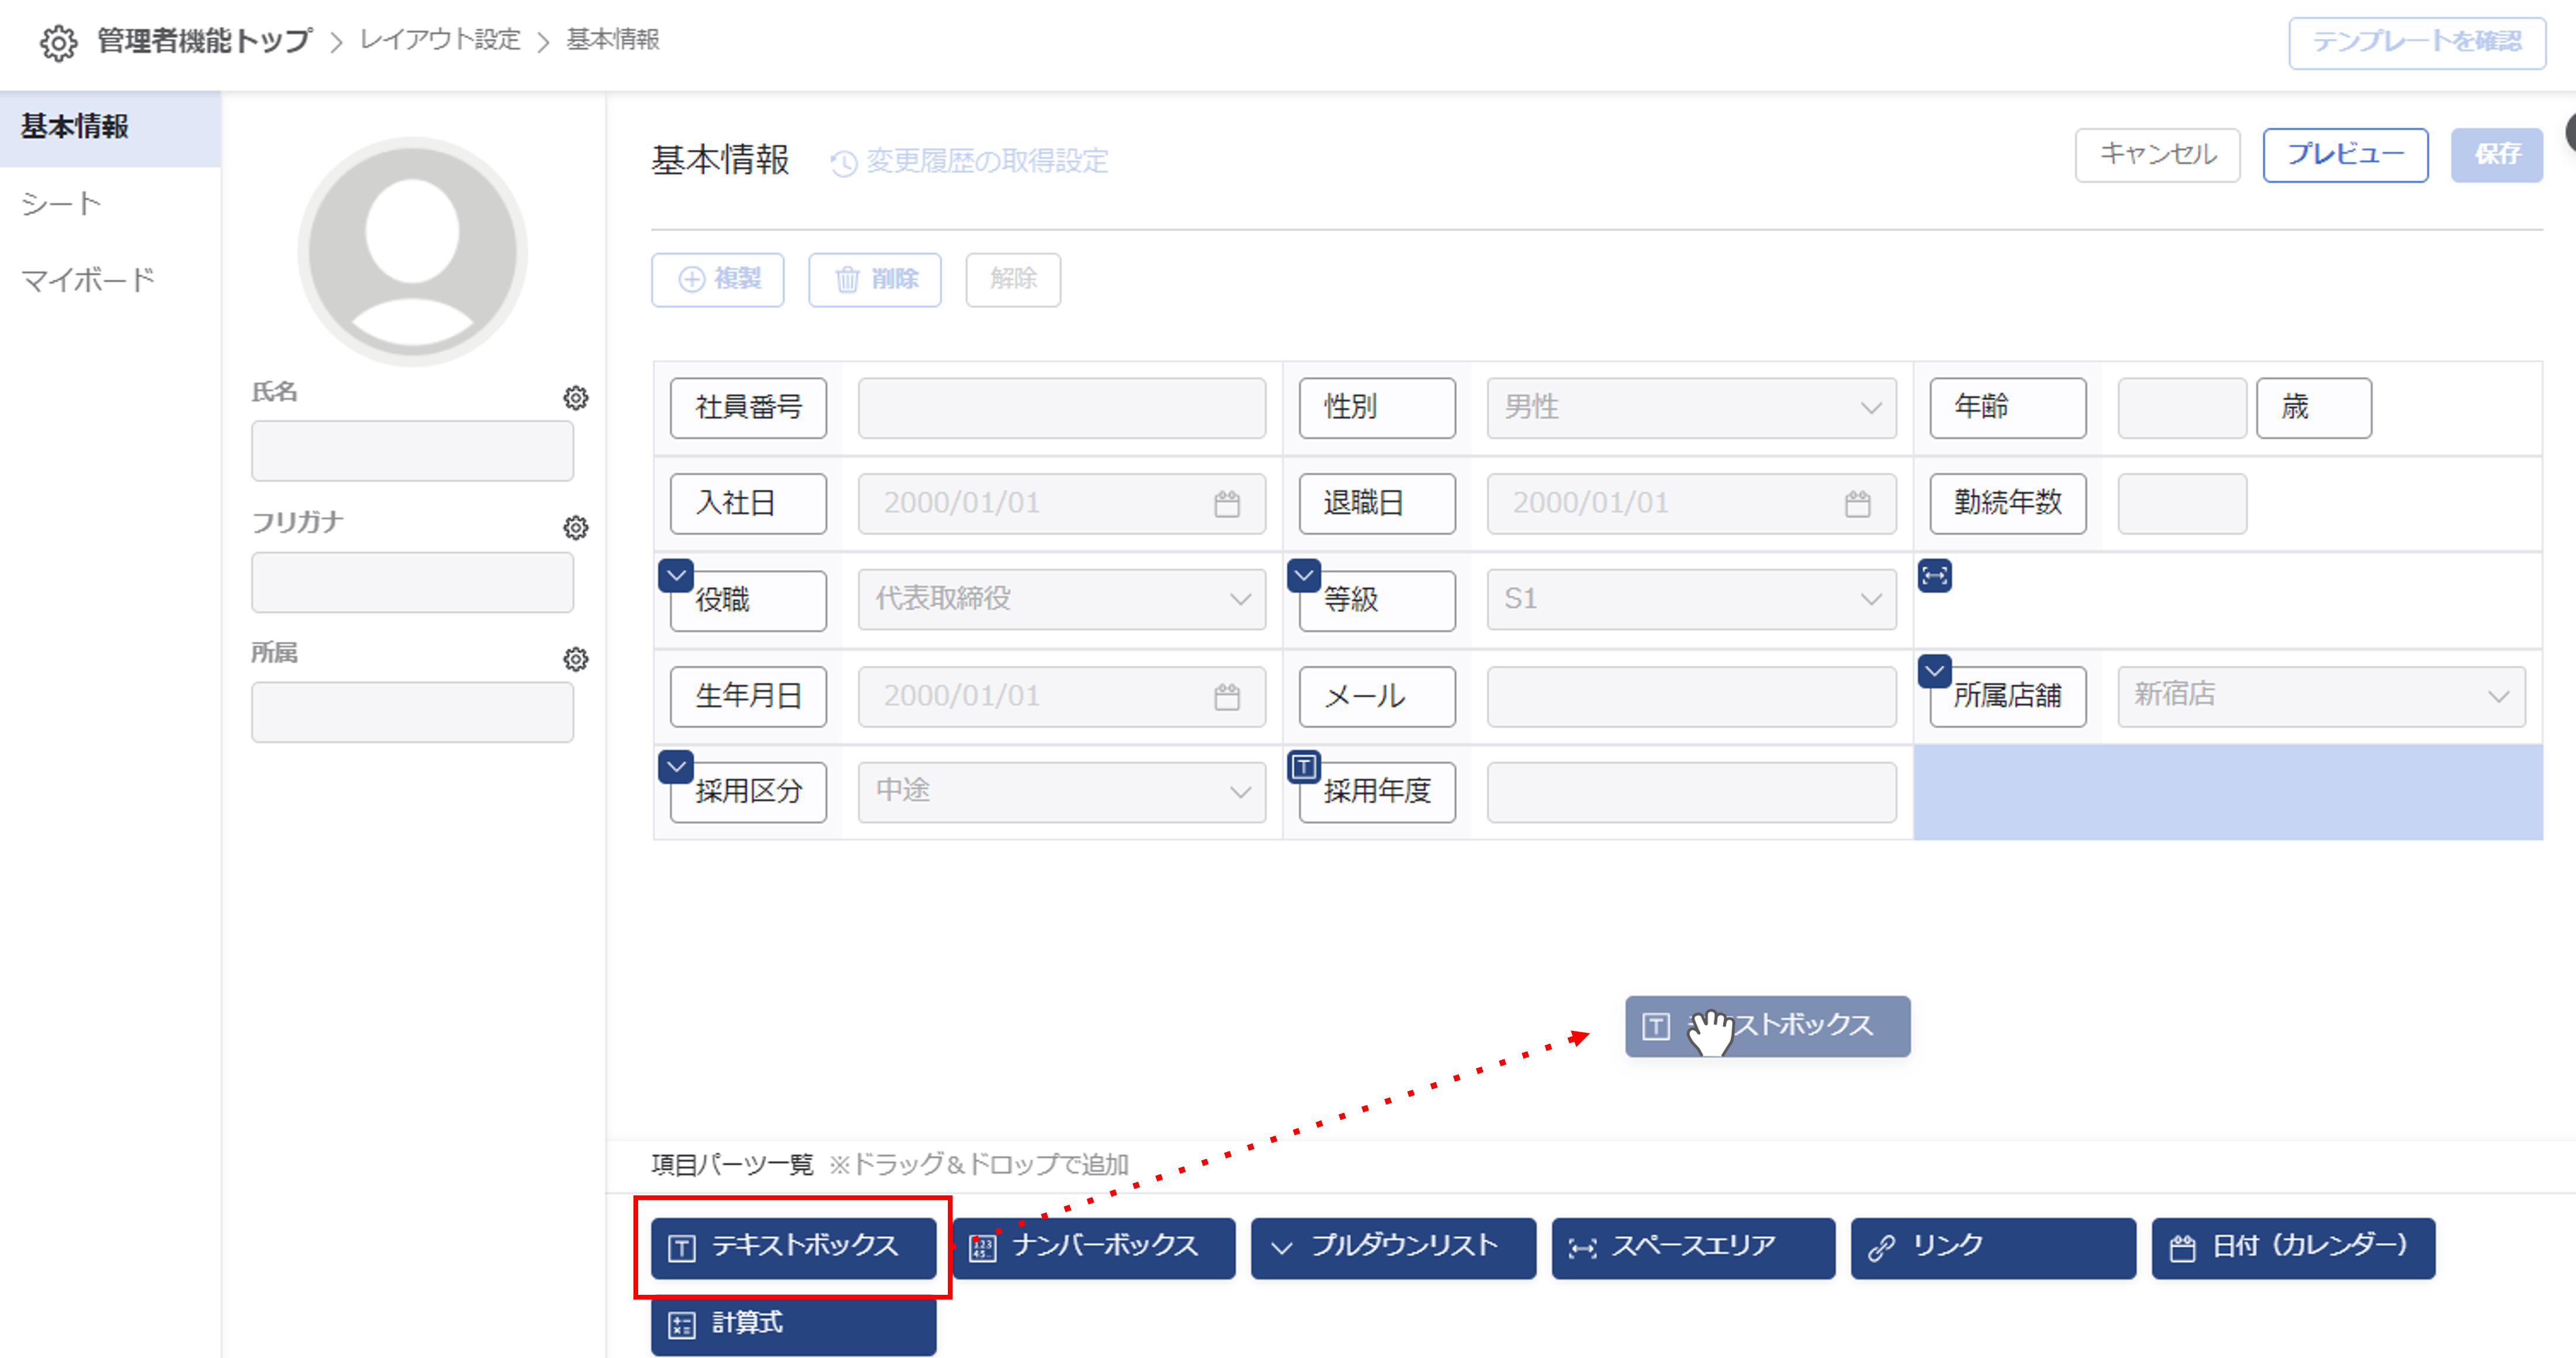Click the admin gear icon at top left
Screen dimensions: 2576x1358
pos(58,42)
